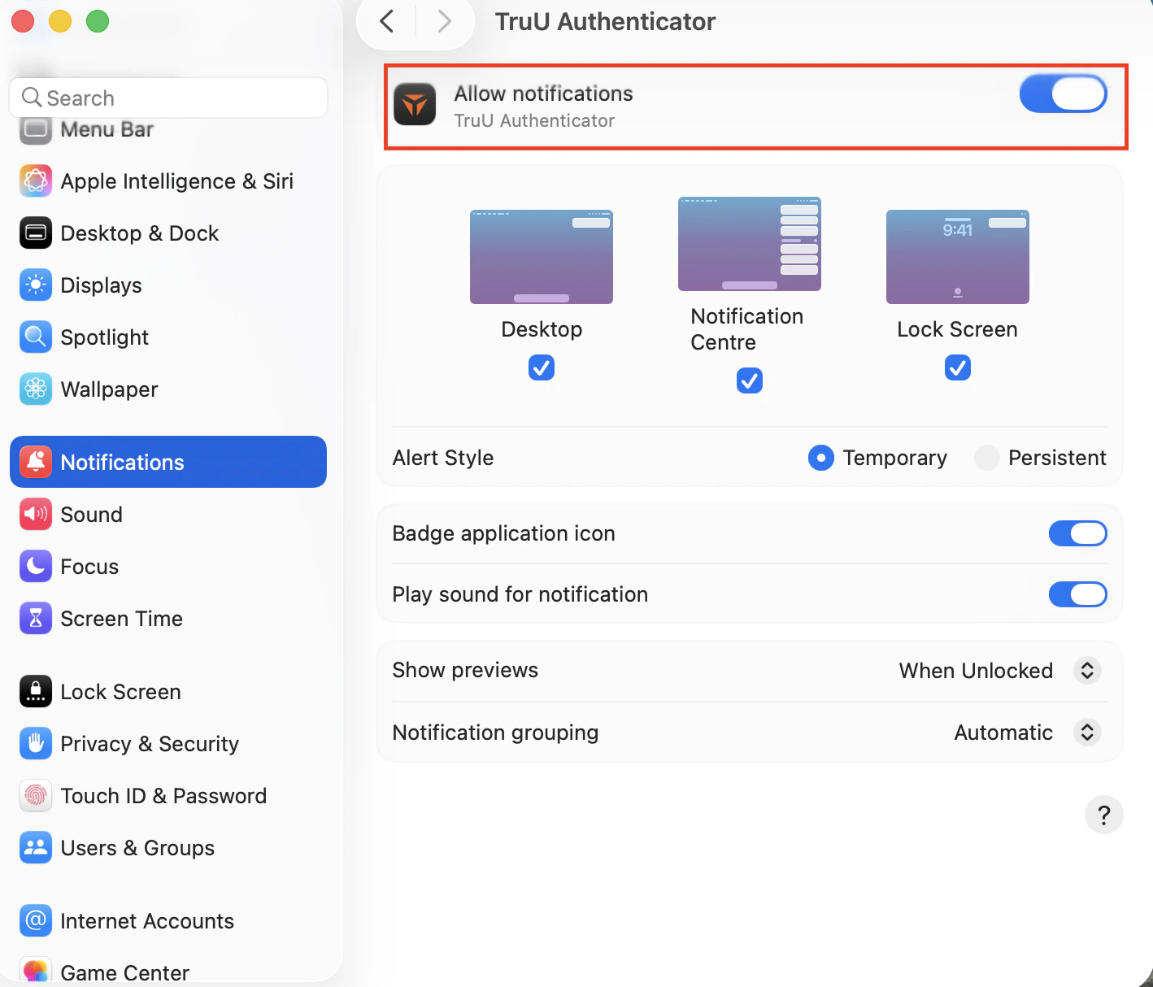Open Spotlight settings pane
The height and width of the screenshot is (987, 1153).
click(x=168, y=337)
